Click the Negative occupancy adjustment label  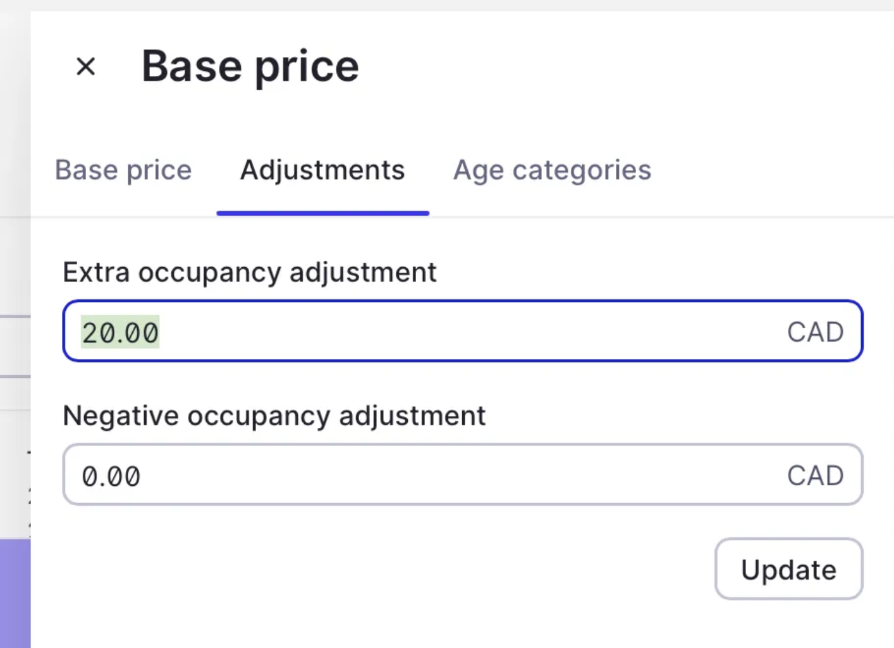[x=274, y=416]
